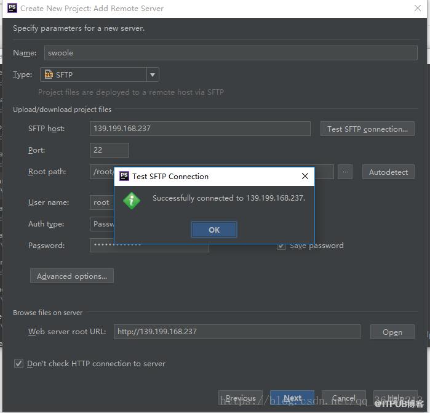Toggle Don't check HTTP connection checkbox
This screenshot has height=413, width=430.
18,364
